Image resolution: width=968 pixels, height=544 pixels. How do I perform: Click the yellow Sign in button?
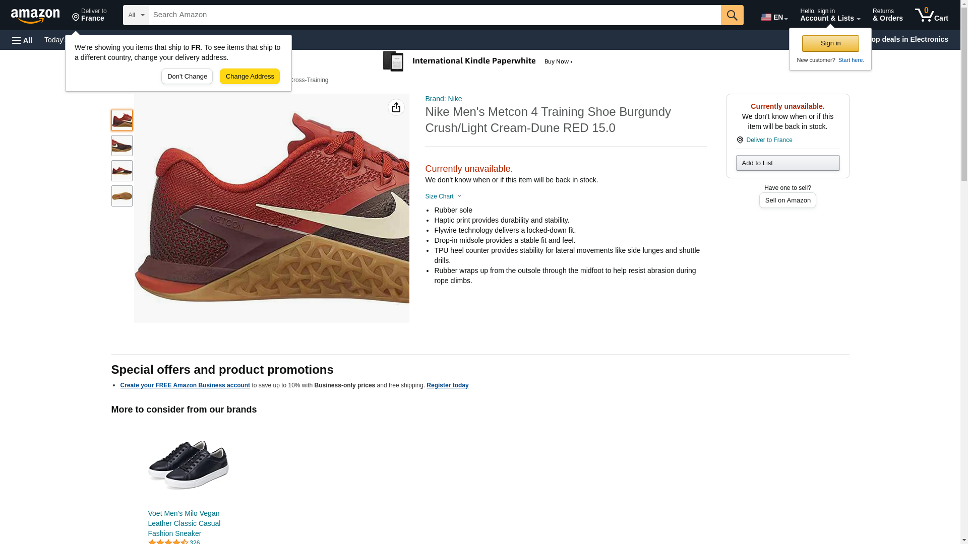click(x=830, y=43)
